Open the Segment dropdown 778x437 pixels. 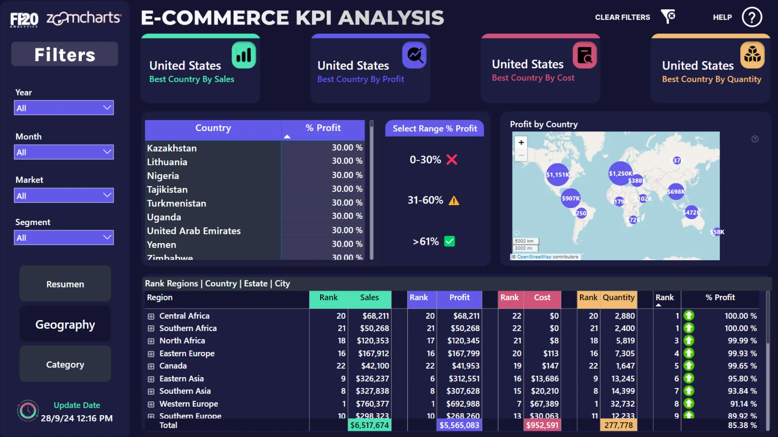(64, 238)
